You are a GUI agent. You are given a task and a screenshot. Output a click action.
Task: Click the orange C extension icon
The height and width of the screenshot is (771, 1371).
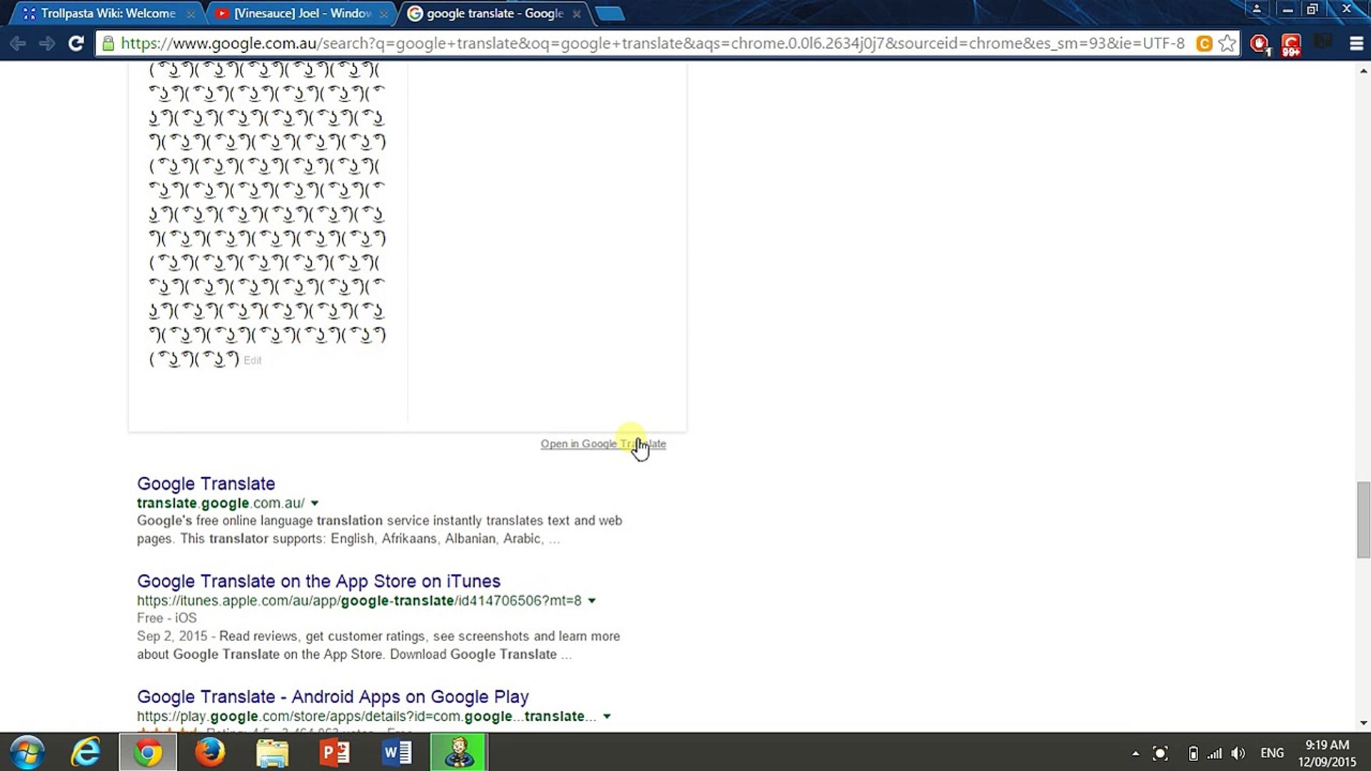click(1204, 44)
